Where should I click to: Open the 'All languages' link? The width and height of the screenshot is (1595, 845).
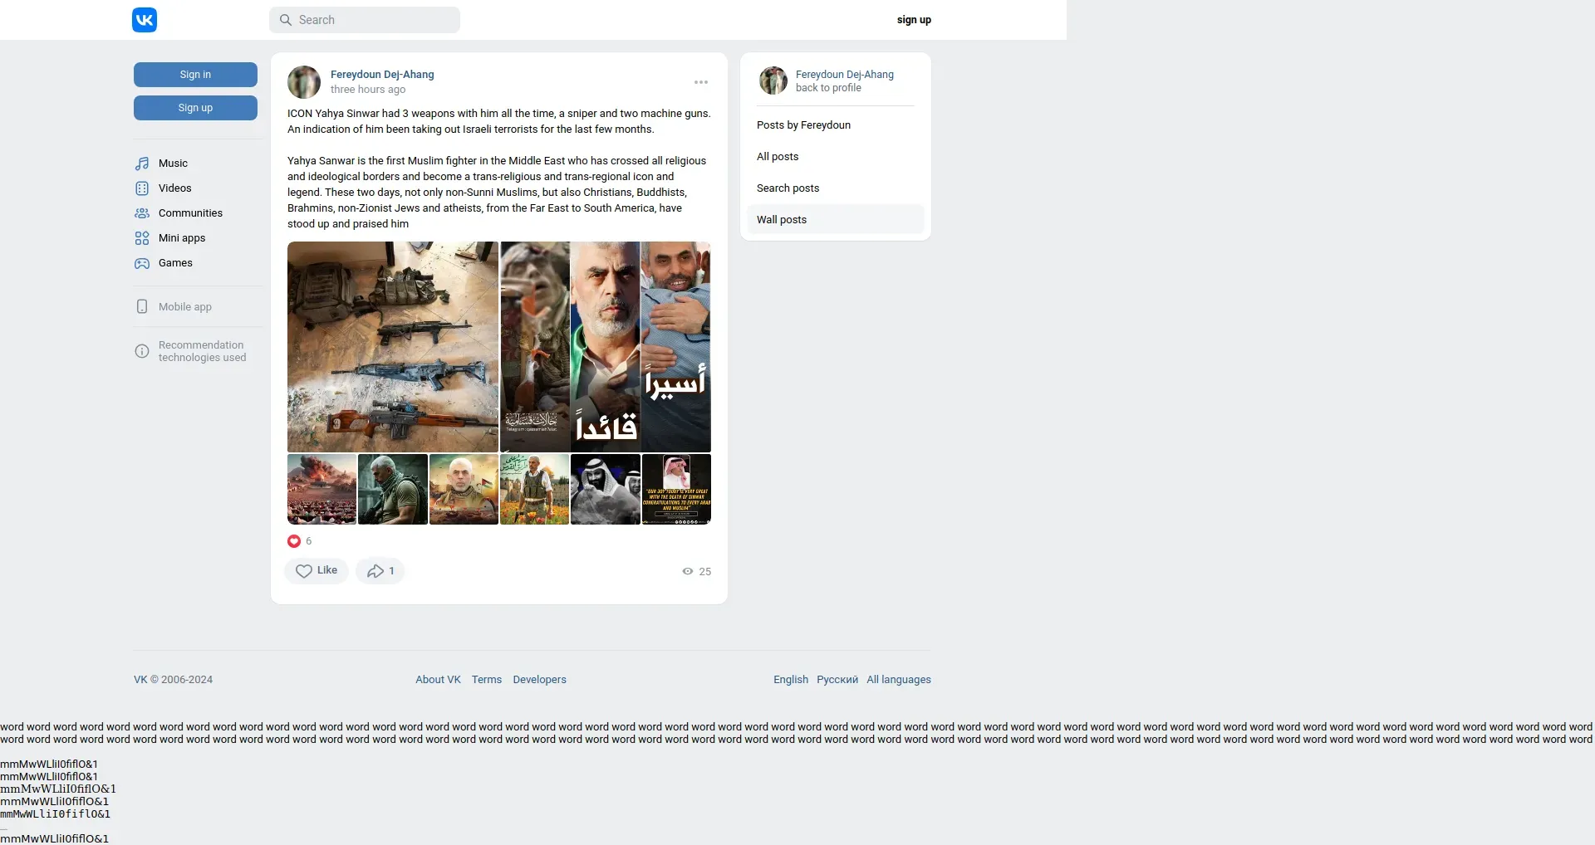coord(899,680)
